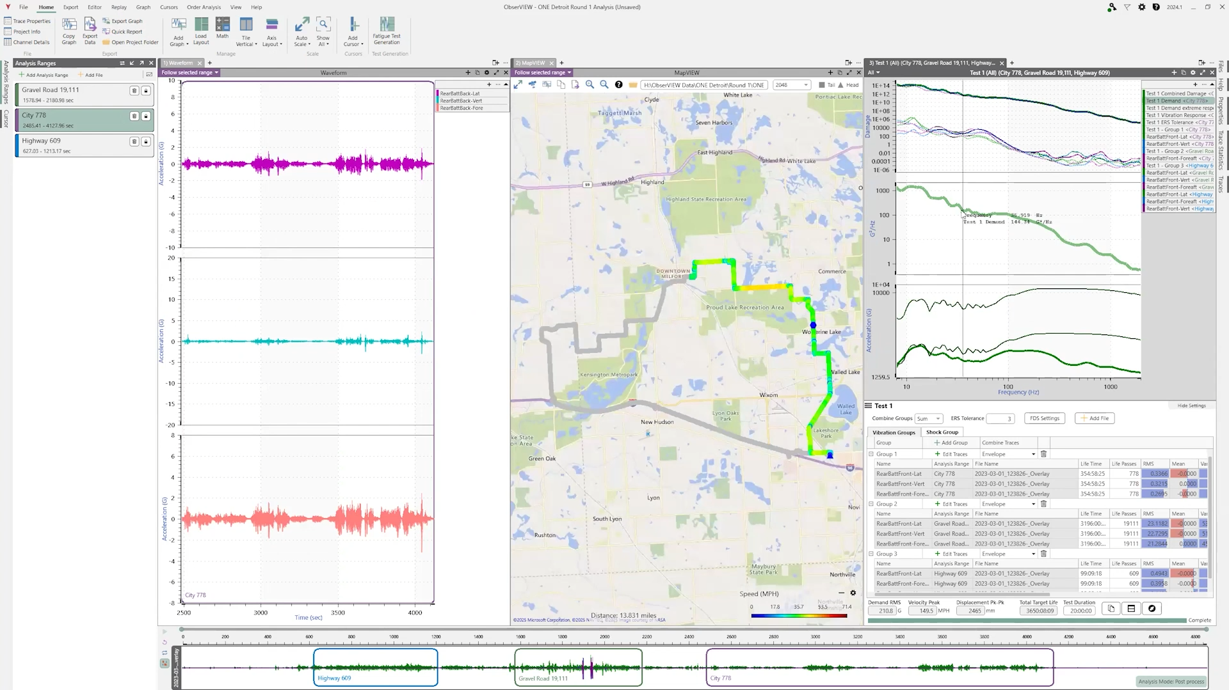Open the Combine Groups Sum dropdown
1229x690 pixels.
point(929,418)
